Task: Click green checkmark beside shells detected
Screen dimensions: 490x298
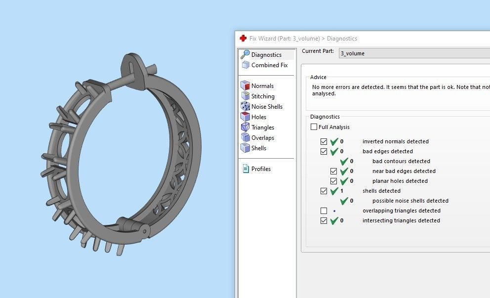Action: point(334,191)
